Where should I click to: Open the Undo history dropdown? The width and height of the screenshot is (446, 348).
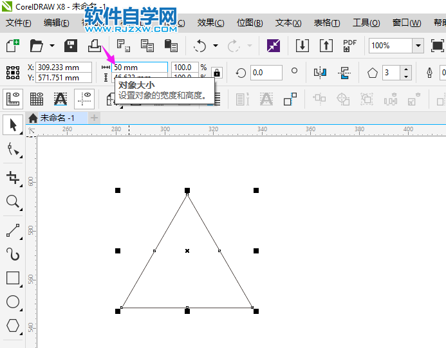pos(216,46)
